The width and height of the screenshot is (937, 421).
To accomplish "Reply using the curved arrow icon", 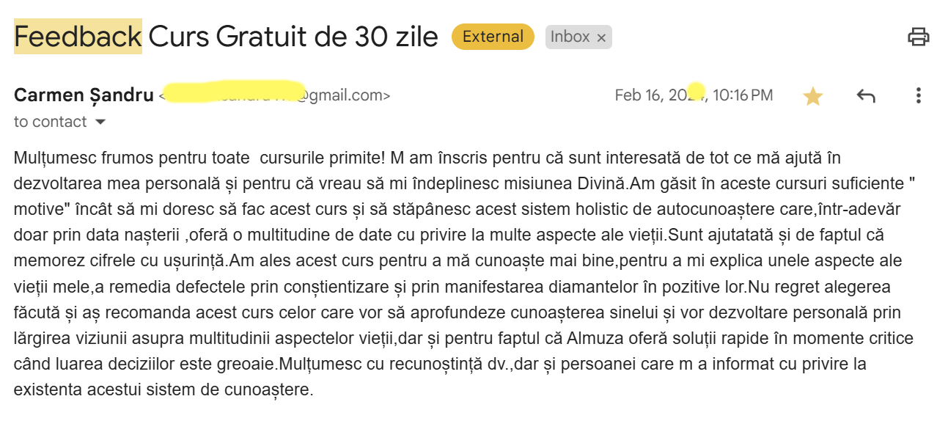I will 866,95.
